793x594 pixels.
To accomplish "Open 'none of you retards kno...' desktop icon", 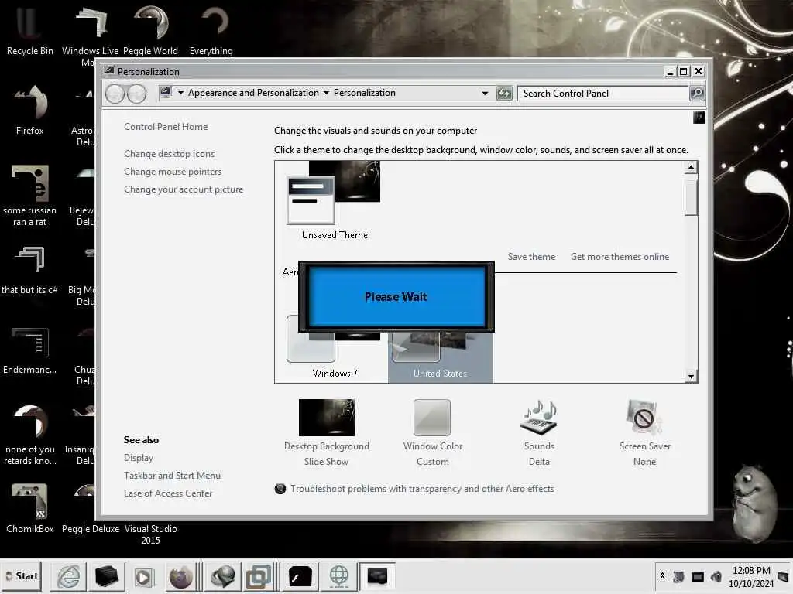I will (x=30, y=435).
